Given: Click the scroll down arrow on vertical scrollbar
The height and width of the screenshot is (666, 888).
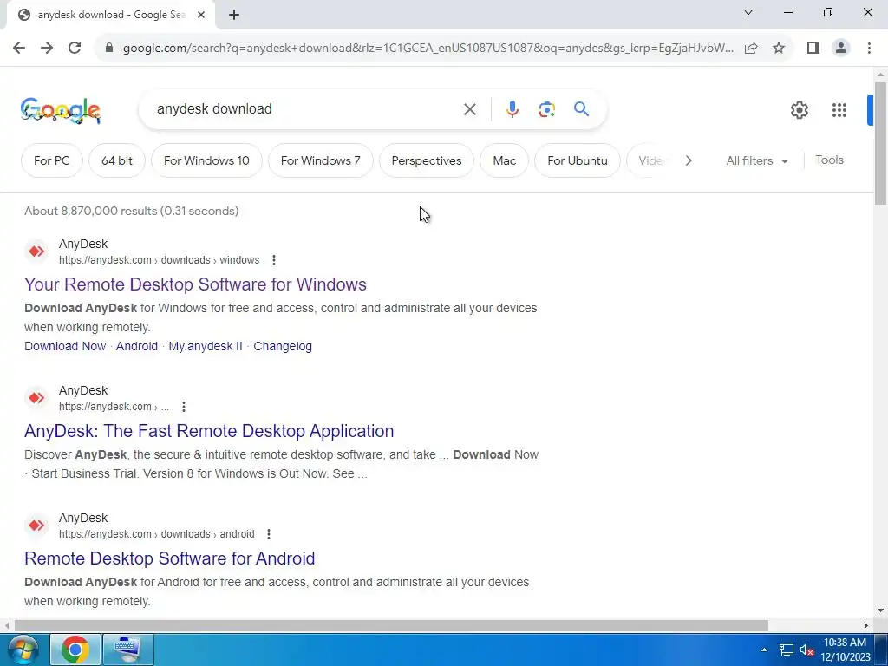Looking at the screenshot, I should coord(880,610).
